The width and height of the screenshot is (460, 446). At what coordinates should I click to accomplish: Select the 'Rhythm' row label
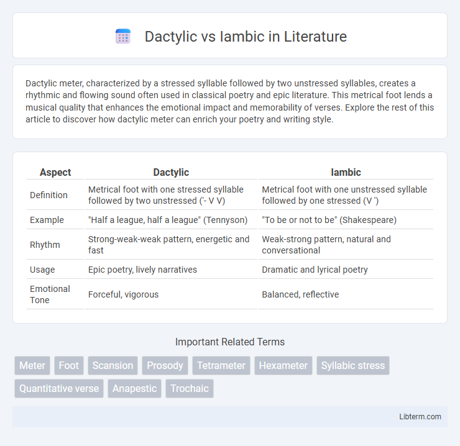coord(45,245)
